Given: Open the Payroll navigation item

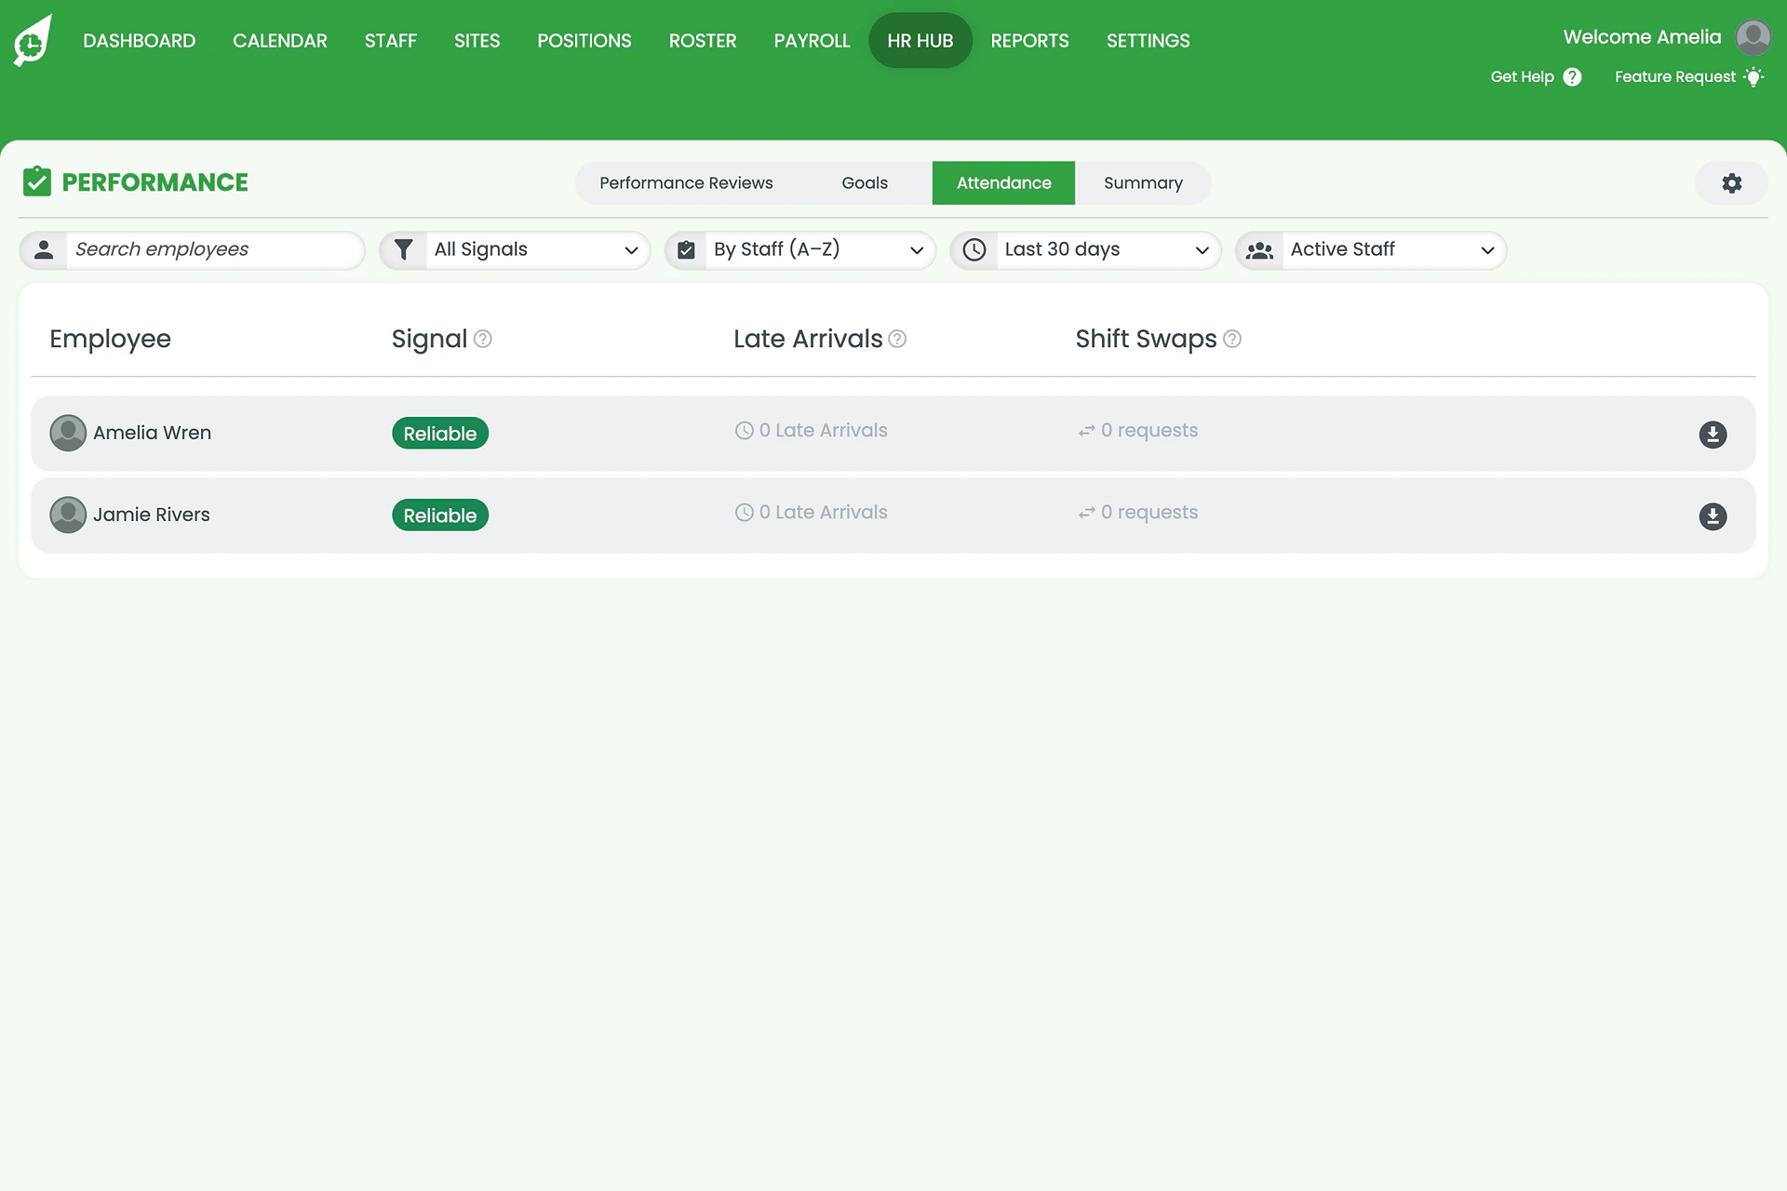Looking at the screenshot, I should tap(812, 41).
